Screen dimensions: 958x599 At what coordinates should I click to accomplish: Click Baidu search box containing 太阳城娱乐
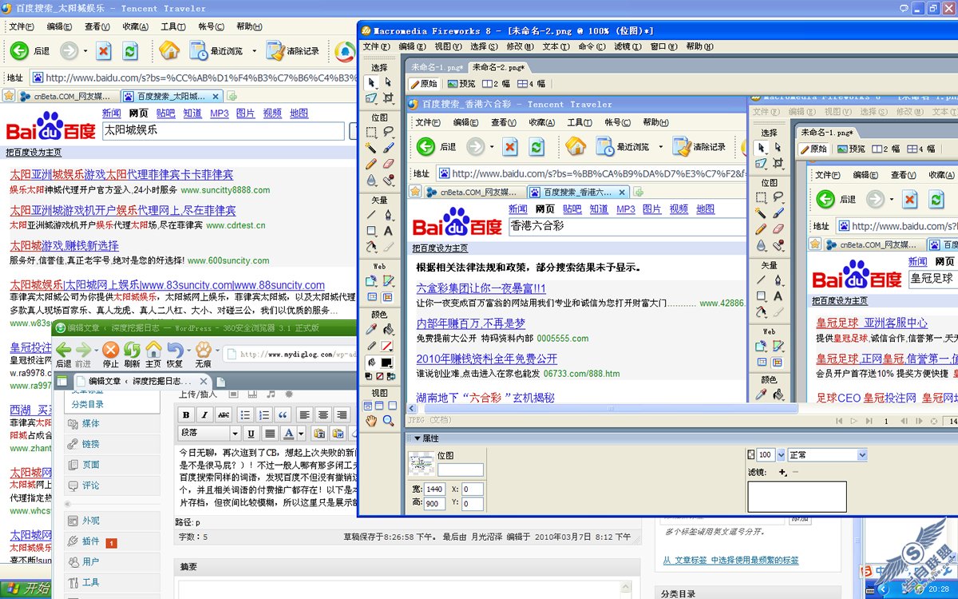[224, 131]
